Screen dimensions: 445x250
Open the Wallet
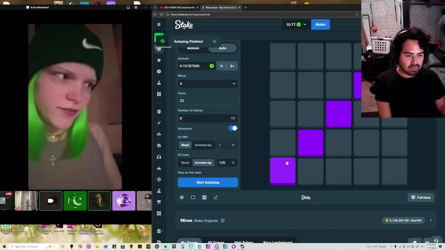(321, 25)
